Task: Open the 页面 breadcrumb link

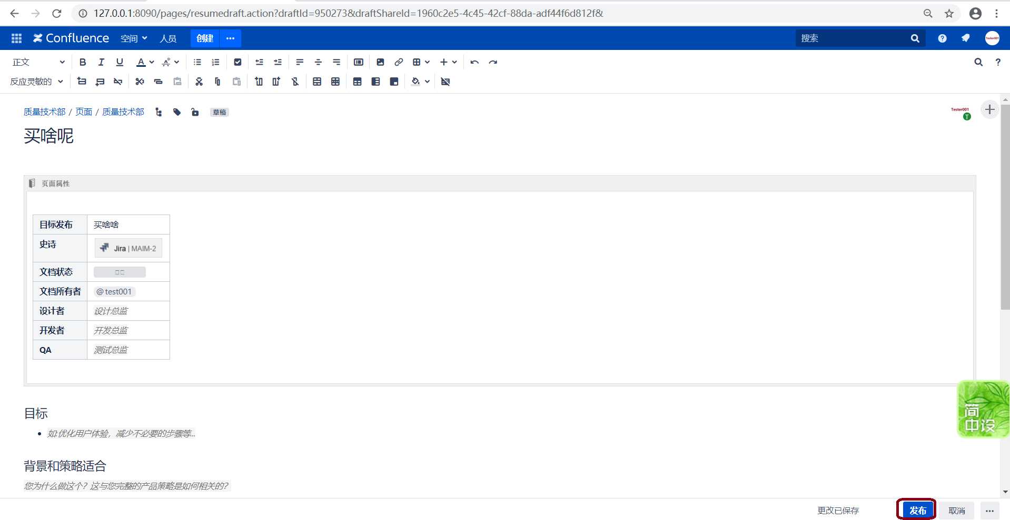Action: point(84,112)
